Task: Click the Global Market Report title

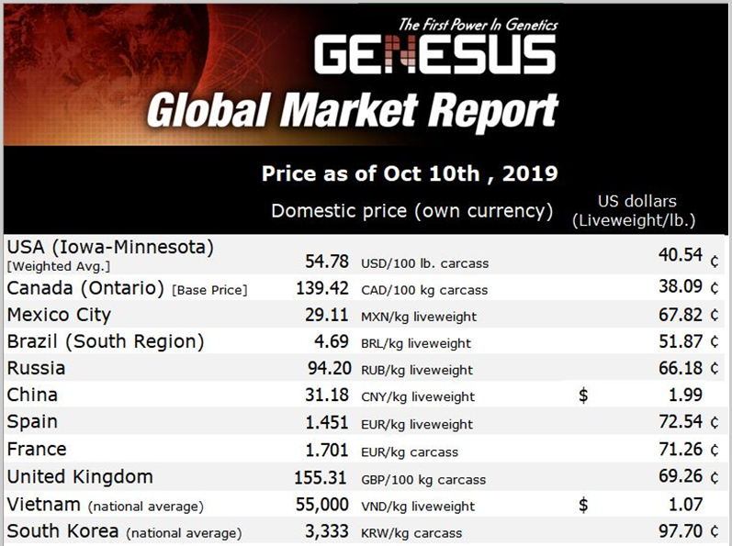Action: [x=353, y=112]
